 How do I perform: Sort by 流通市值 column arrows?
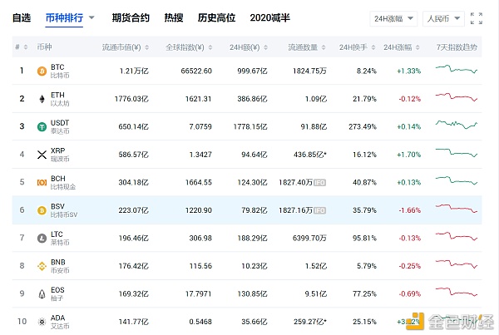tap(146, 47)
